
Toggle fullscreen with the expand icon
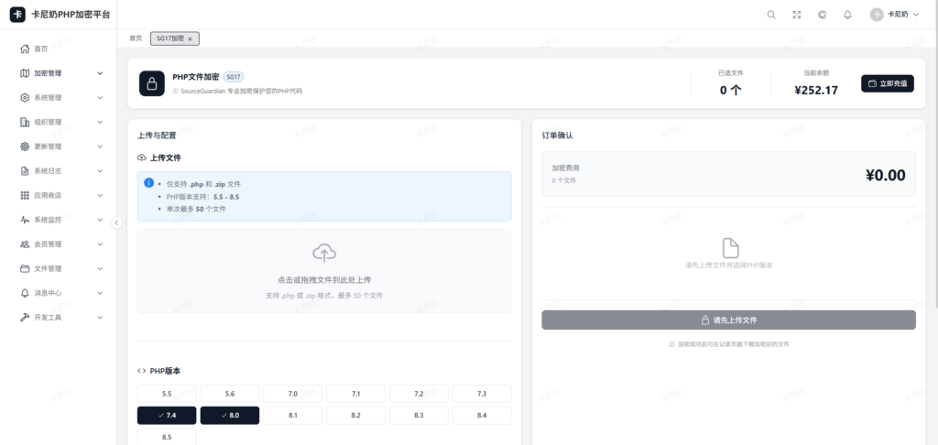(x=797, y=15)
